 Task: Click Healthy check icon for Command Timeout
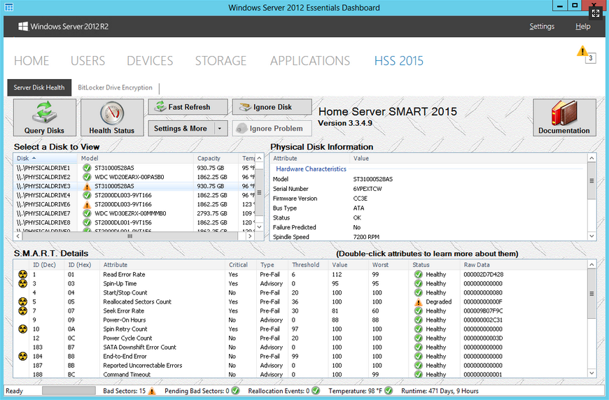click(x=418, y=374)
